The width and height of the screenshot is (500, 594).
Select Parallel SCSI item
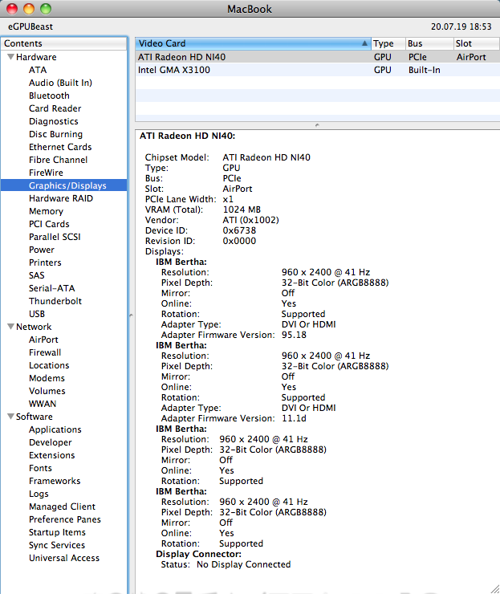click(x=55, y=237)
